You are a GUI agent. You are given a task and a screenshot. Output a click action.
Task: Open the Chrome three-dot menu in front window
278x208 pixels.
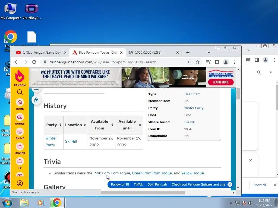pos(235,62)
